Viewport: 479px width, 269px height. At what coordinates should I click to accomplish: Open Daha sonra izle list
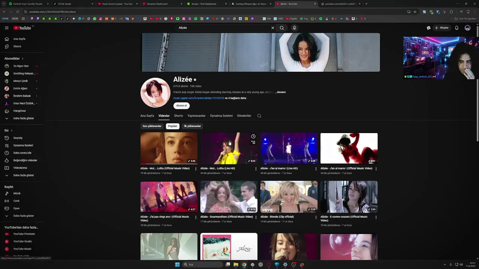(x=22, y=153)
